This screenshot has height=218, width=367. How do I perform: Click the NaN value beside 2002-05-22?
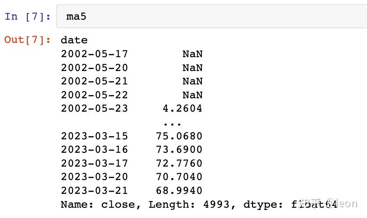tap(192, 95)
